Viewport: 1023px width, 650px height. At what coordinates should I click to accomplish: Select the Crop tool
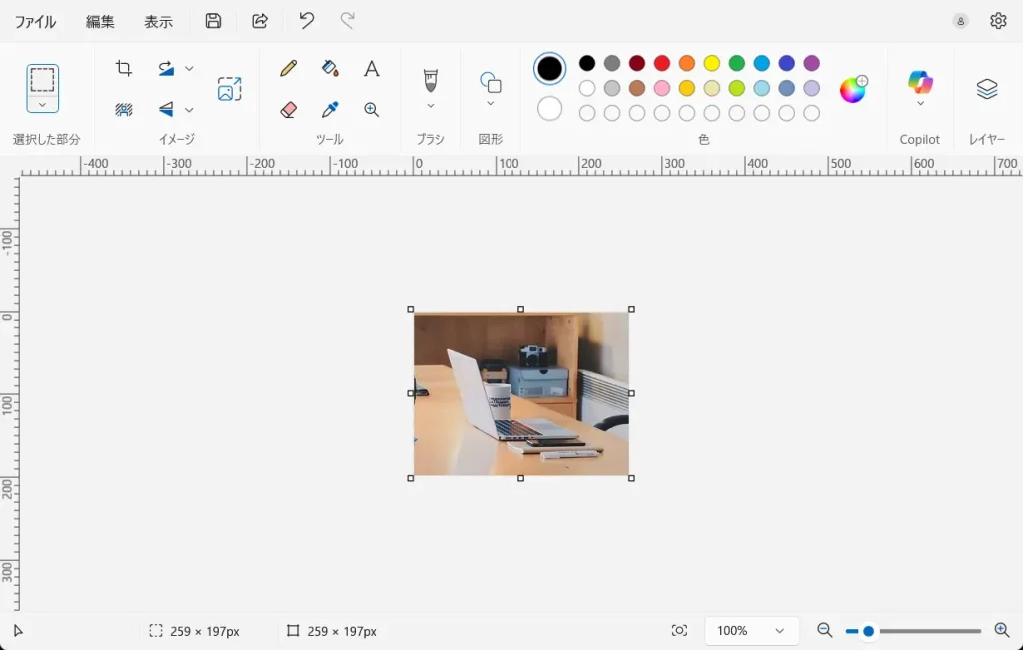pyautogui.click(x=123, y=68)
